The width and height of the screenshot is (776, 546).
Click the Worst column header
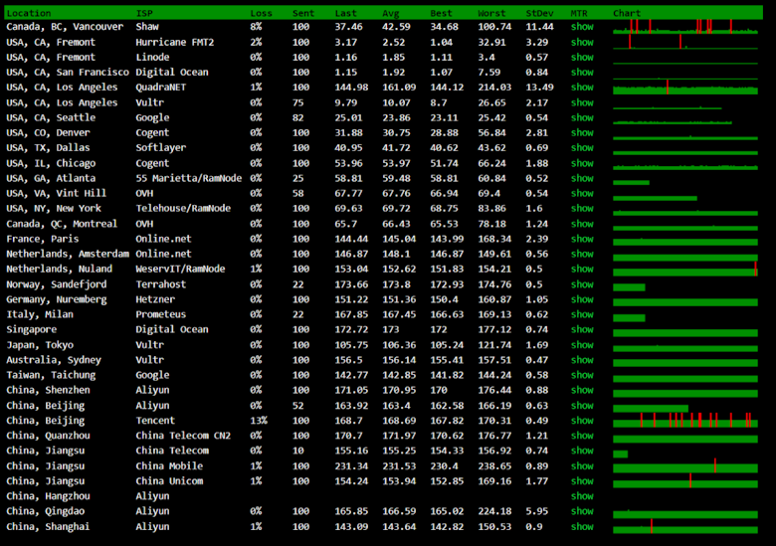pos(491,13)
